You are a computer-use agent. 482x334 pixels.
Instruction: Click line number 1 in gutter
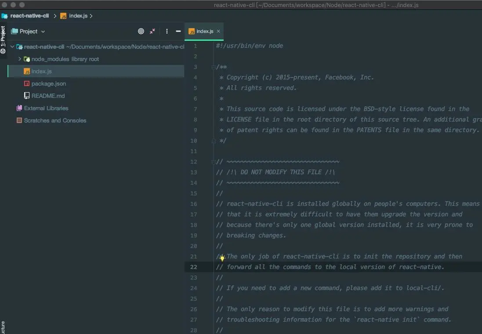click(x=195, y=46)
